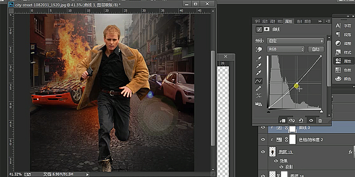355x177 pixels.
Task: Hide the 图层 13 layer
Action: [263, 152]
